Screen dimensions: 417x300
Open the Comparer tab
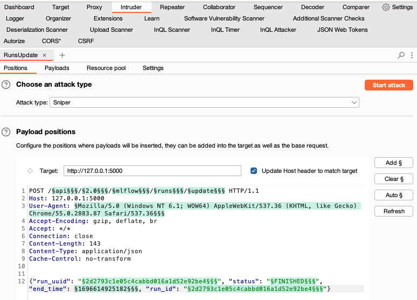click(x=356, y=7)
